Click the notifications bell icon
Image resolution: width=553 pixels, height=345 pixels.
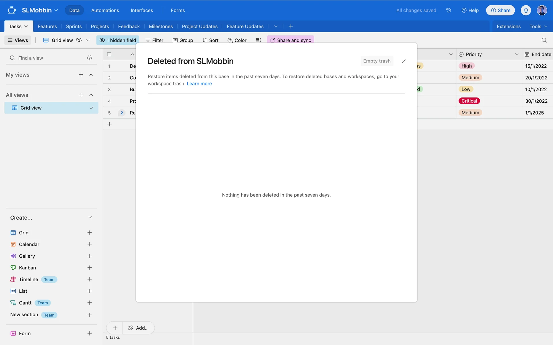click(x=526, y=10)
